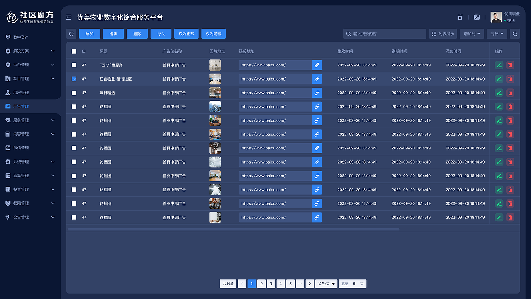The image size is (531, 299).
Task: Check the last 轮播图 row checkbox
Action: (x=74, y=217)
